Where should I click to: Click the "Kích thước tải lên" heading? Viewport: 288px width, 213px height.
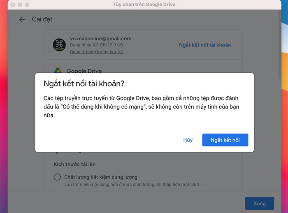point(74,164)
